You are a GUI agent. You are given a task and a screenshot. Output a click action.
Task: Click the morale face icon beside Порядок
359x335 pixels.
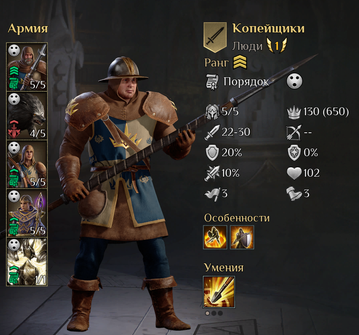click(x=295, y=81)
